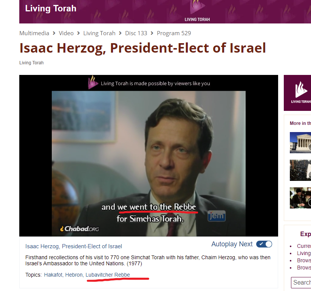Navigate to Living Torah breadcrumb
Viewport: 311px width, 291px height.
point(99,33)
